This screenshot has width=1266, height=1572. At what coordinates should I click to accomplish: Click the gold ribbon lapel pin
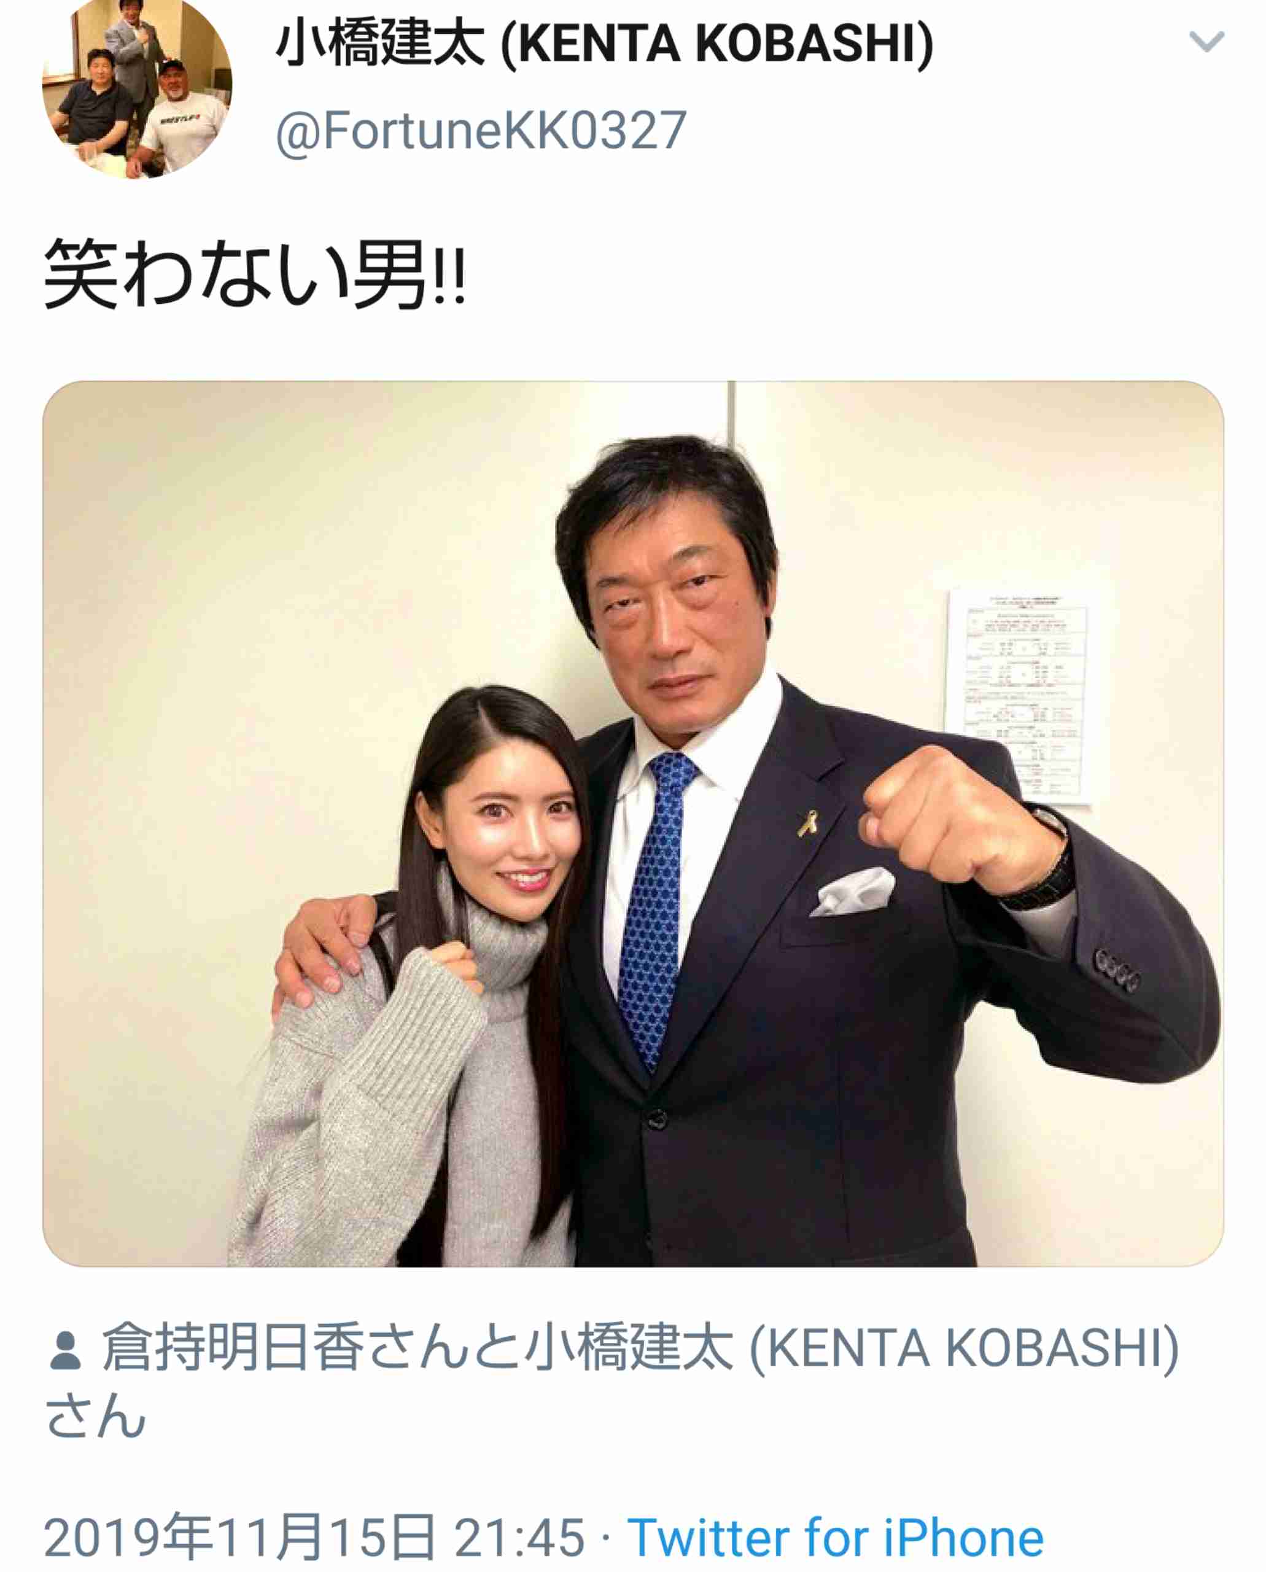point(807,825)
